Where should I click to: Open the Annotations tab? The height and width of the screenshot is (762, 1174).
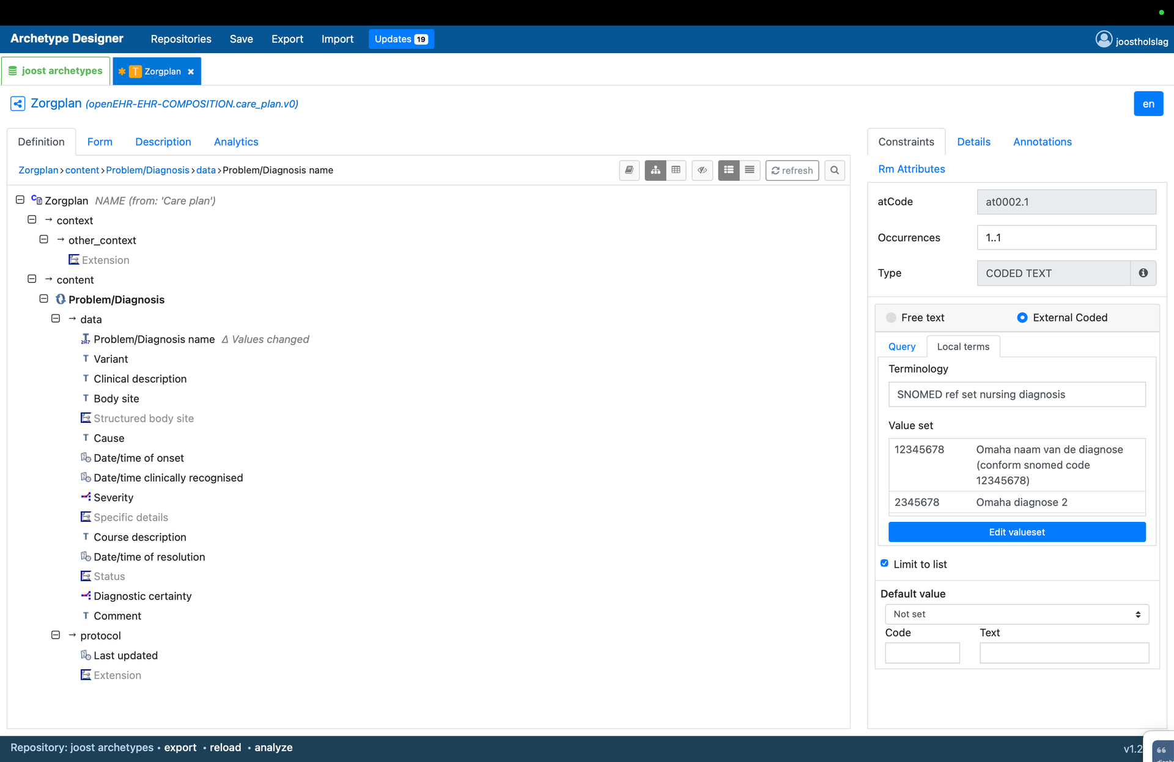1042,142
